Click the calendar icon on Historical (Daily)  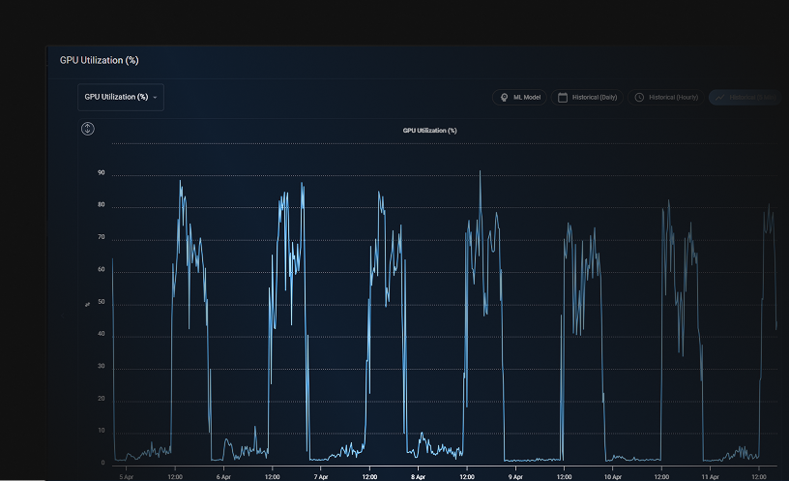coord(563,97)
